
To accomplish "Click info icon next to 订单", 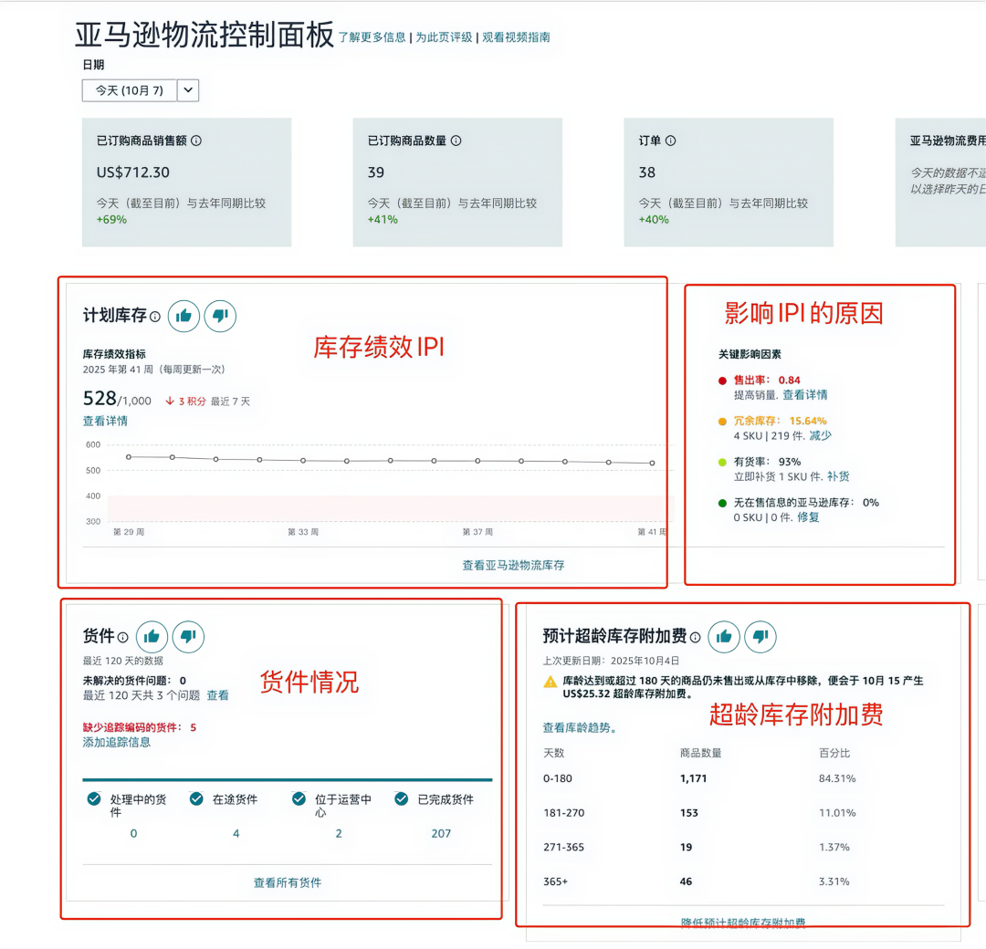I will coord(671,141).
